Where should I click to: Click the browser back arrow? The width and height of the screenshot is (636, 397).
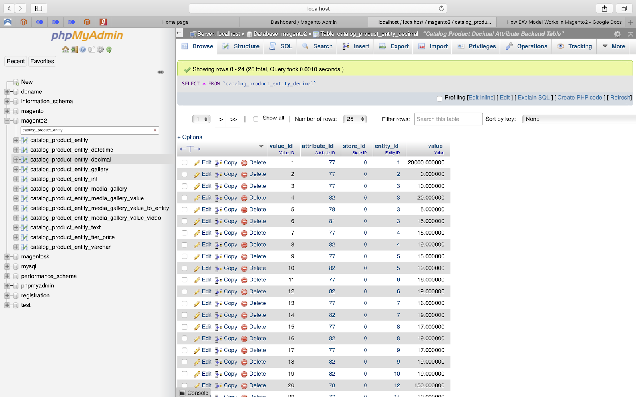click(9, 8)
